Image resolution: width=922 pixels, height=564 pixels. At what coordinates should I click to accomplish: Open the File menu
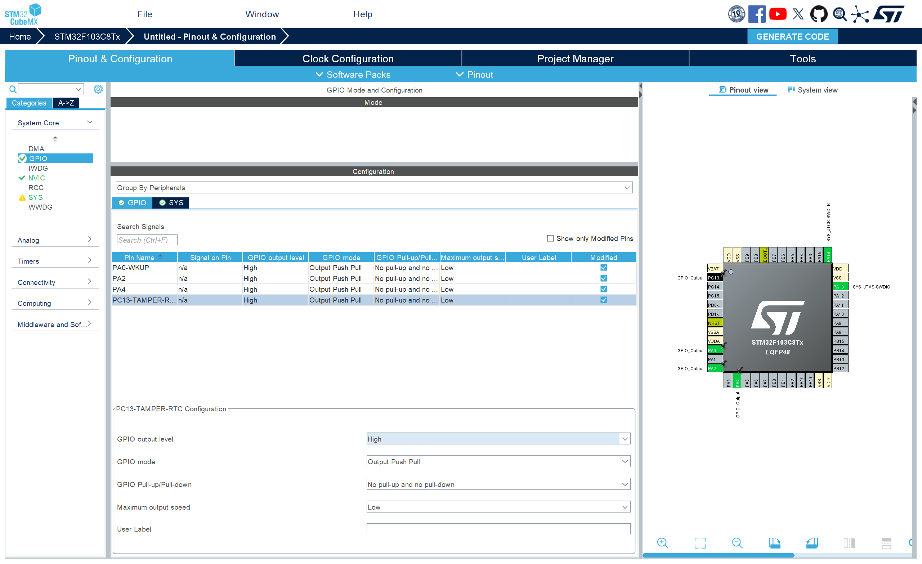[x=144, y=14]
